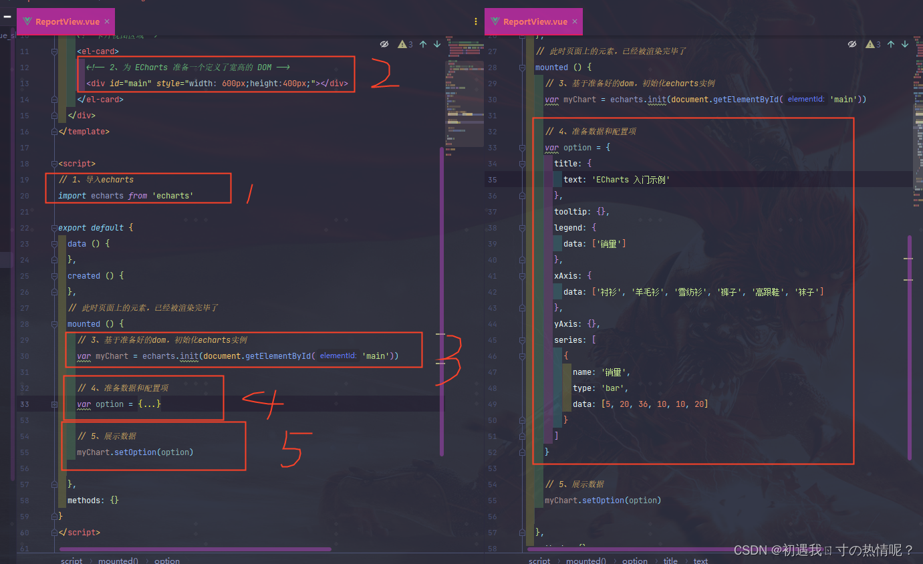Viewport: 923px width, 564px height.
Task: Open warnings indicator in left editor
Action: click(405, 44)
